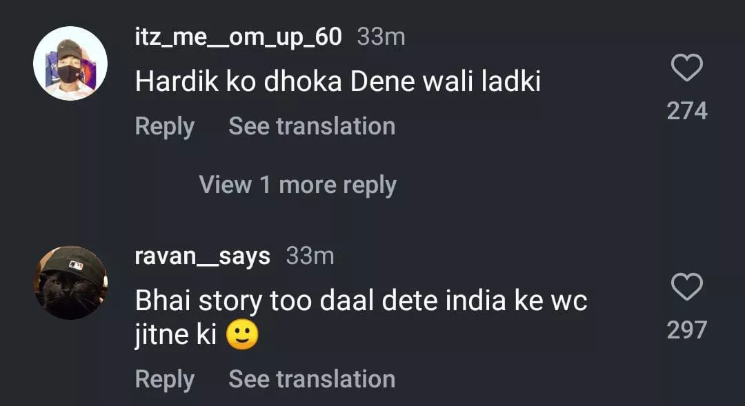Reply to the 'Hardik ko dhoka' comment
This screenshot has height=406, width=745.
click(x=164, y=126)
